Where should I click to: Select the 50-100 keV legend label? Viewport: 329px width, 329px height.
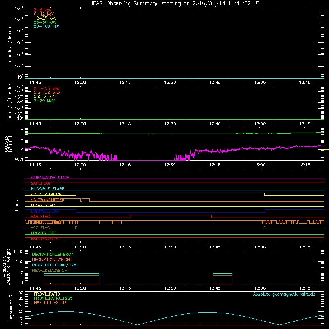coord(46,26)
